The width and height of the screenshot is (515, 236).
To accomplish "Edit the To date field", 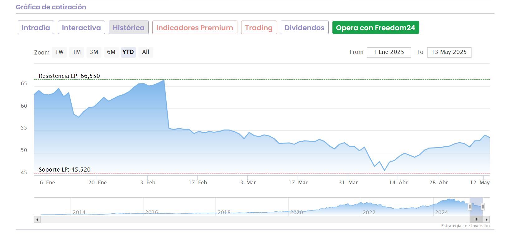I will pos(449,52).
